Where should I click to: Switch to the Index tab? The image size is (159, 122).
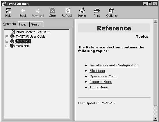pyautogui.click(x=23, y=24)
